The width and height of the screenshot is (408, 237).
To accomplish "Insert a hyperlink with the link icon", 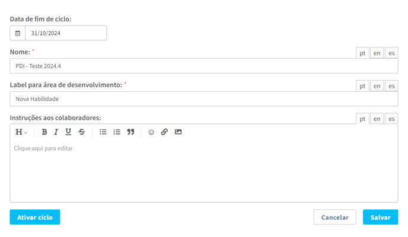I will click(x=164, y=132).
